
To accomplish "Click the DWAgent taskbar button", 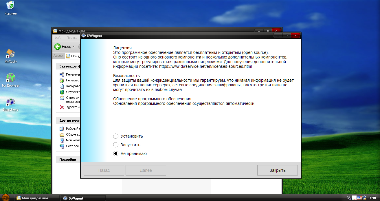I will click(83, 198).
